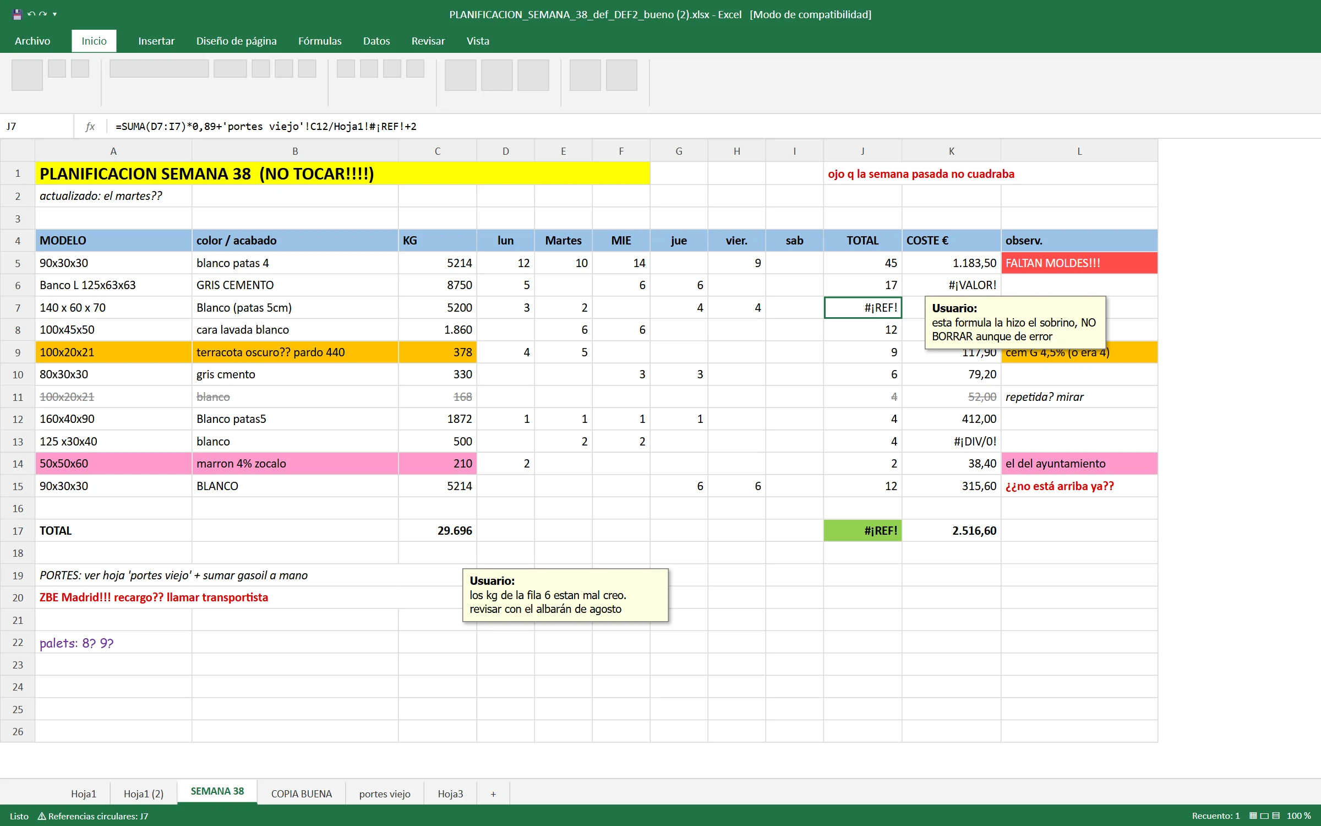Switch to Page Break Preview icon
This screenshot has width=1321, height=826.
coord(1276,816)
